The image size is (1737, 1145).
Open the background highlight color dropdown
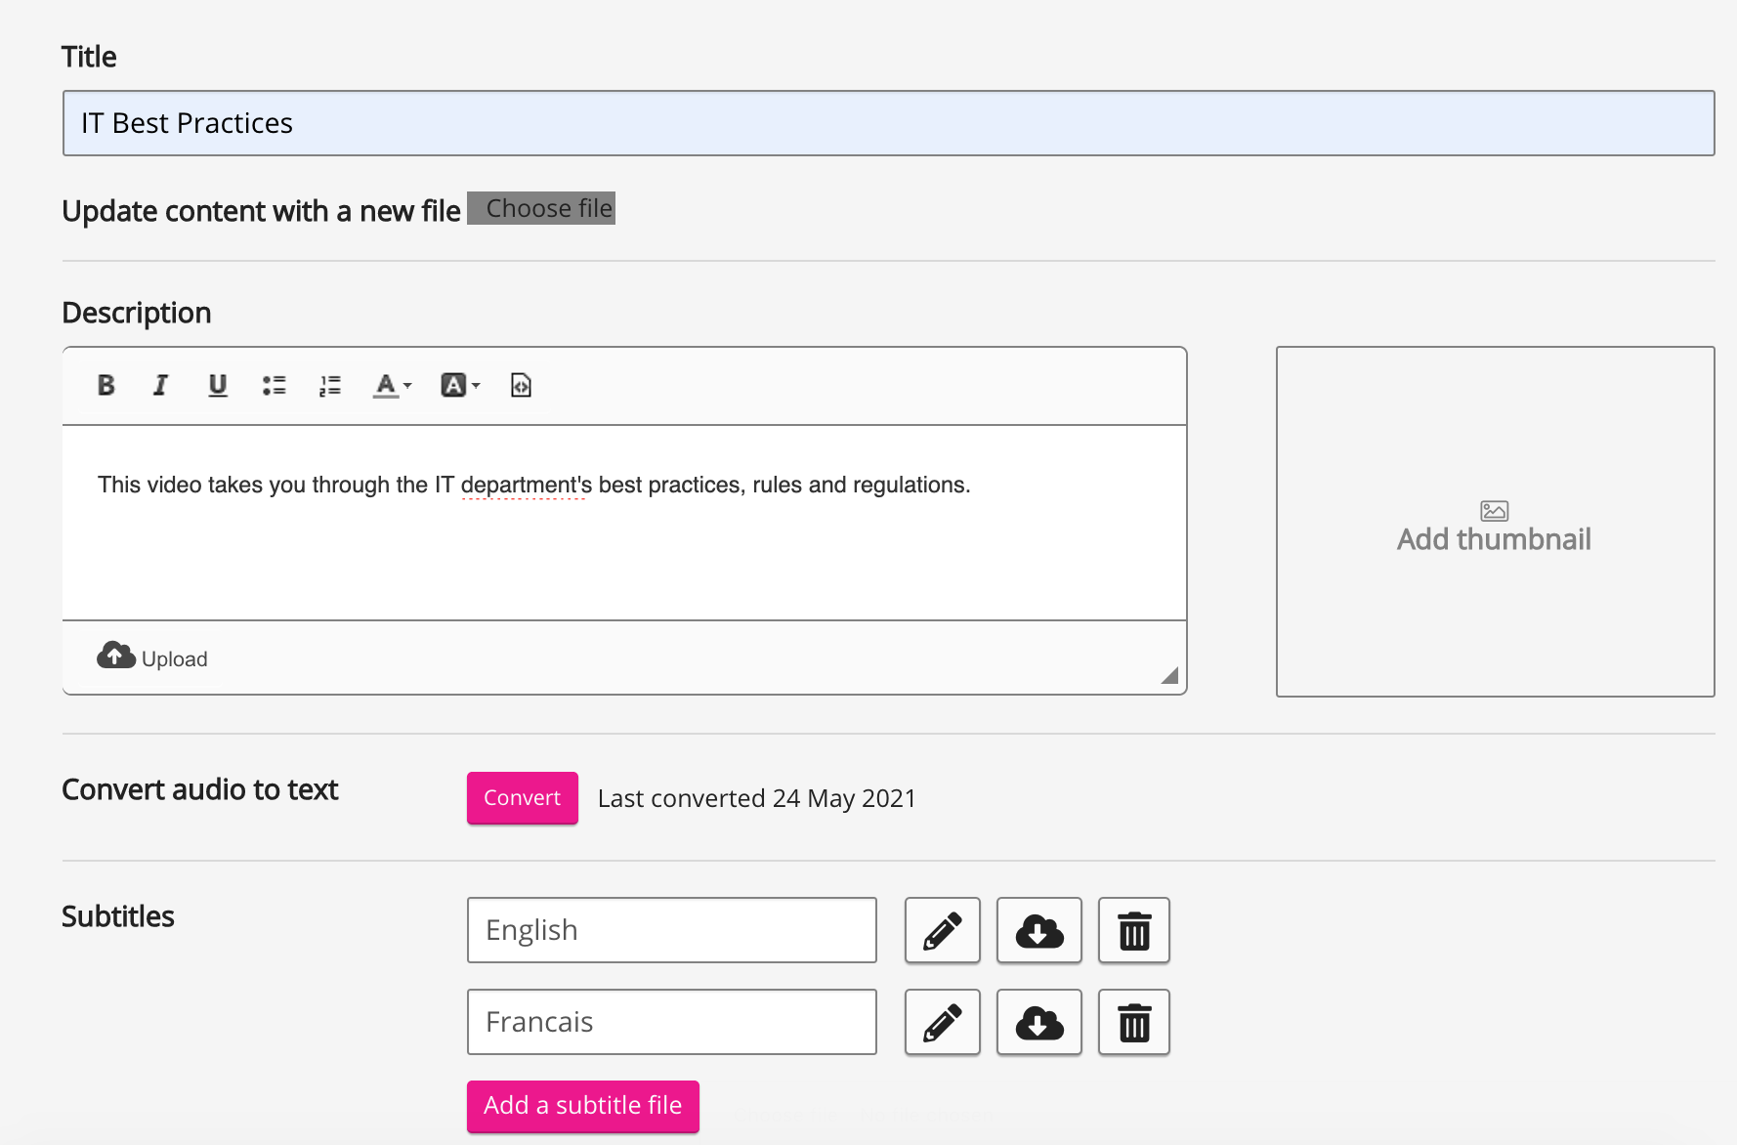click(460, 385)
